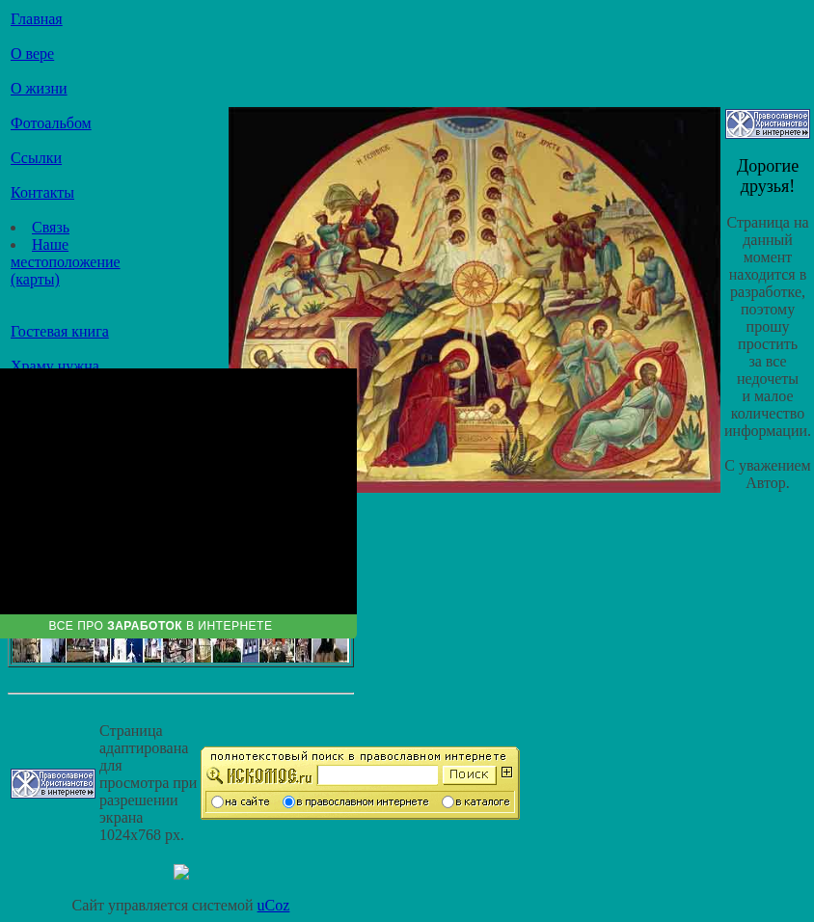814x922 pixels.
Task: Click the ВСЕ ПРО ЗАРАБОТОК В ИНТЕРНЕТЕ banner
Action: [178, 626]
